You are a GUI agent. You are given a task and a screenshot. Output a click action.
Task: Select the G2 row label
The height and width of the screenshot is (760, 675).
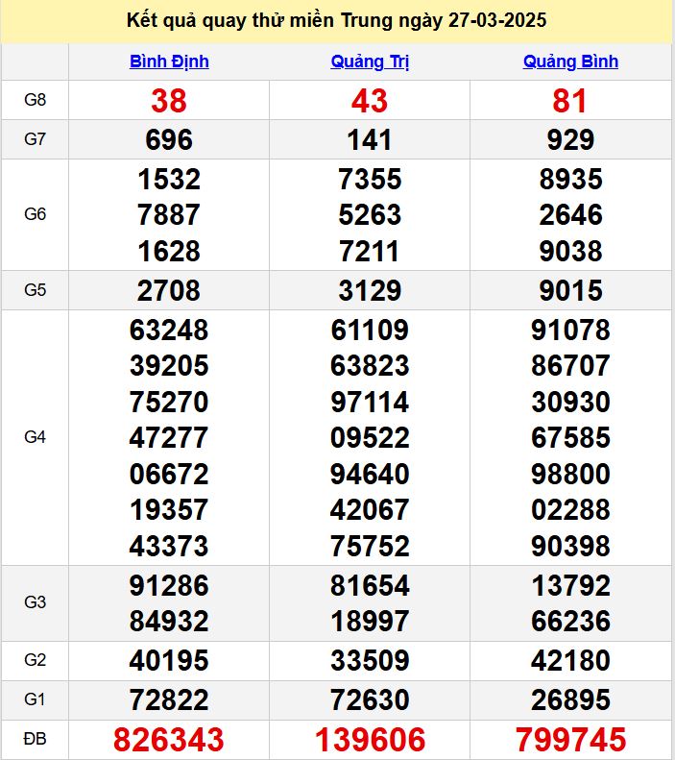pos(35,660)
